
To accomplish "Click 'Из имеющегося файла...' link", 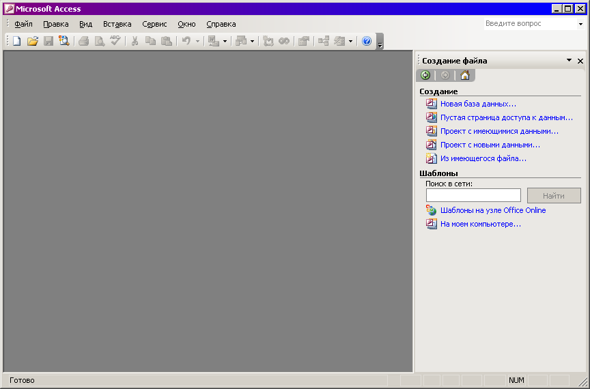I will 483,159.
